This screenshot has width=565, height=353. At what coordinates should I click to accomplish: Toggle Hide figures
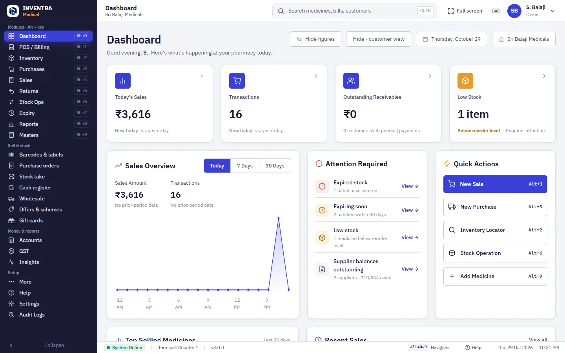point(315,39)
